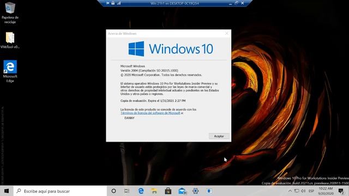Select the ViVeTool folder on the desktop
The image size is (349, 196).
(10, 40)
